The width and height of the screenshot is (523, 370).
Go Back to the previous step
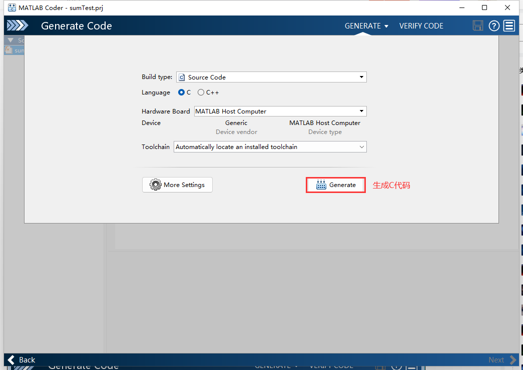(x=21, y=359)
